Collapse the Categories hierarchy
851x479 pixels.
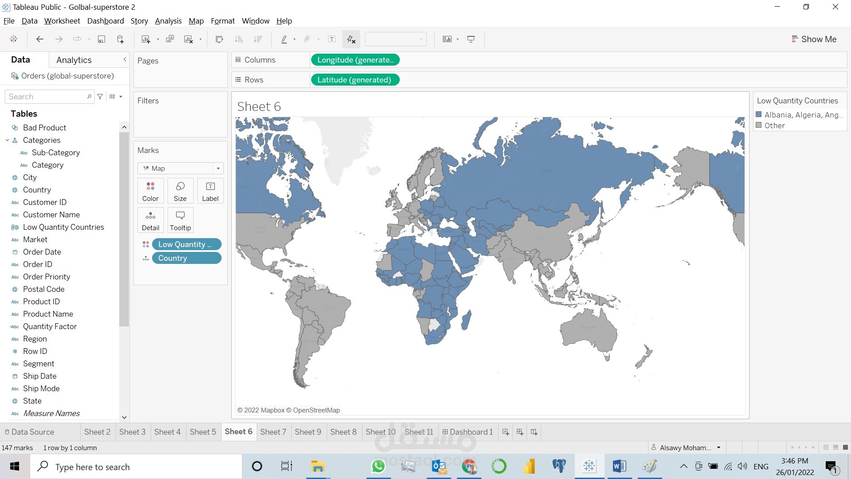point(7,140)
